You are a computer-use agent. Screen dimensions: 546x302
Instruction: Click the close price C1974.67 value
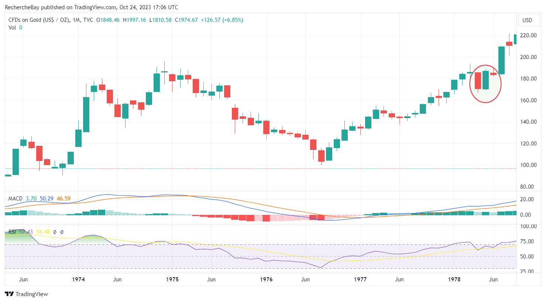[186, 20]
